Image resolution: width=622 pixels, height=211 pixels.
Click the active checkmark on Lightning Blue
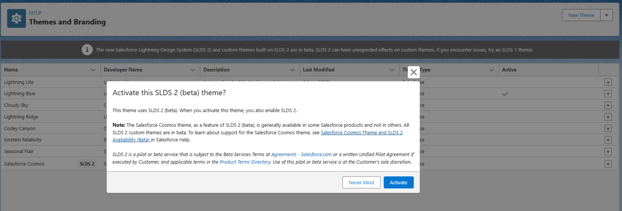pyautogui.click(x=505, y=94)
